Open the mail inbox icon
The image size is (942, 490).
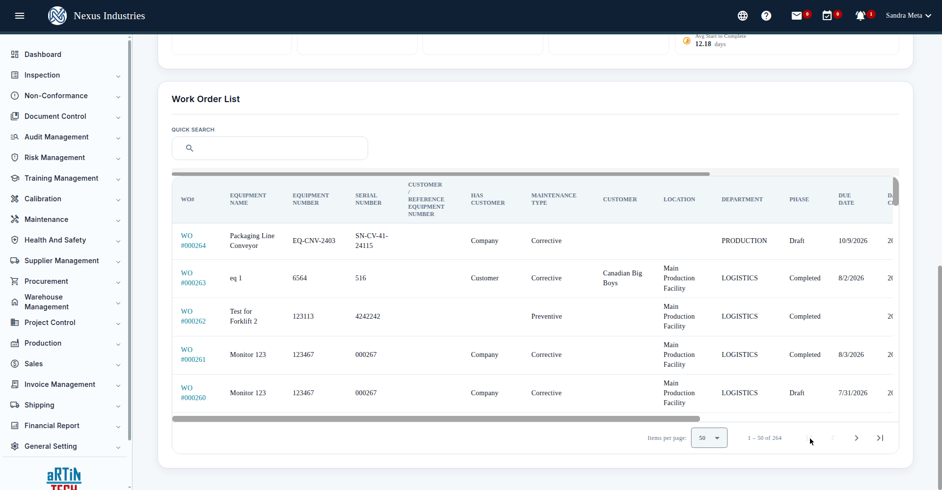tap(796, 16)
